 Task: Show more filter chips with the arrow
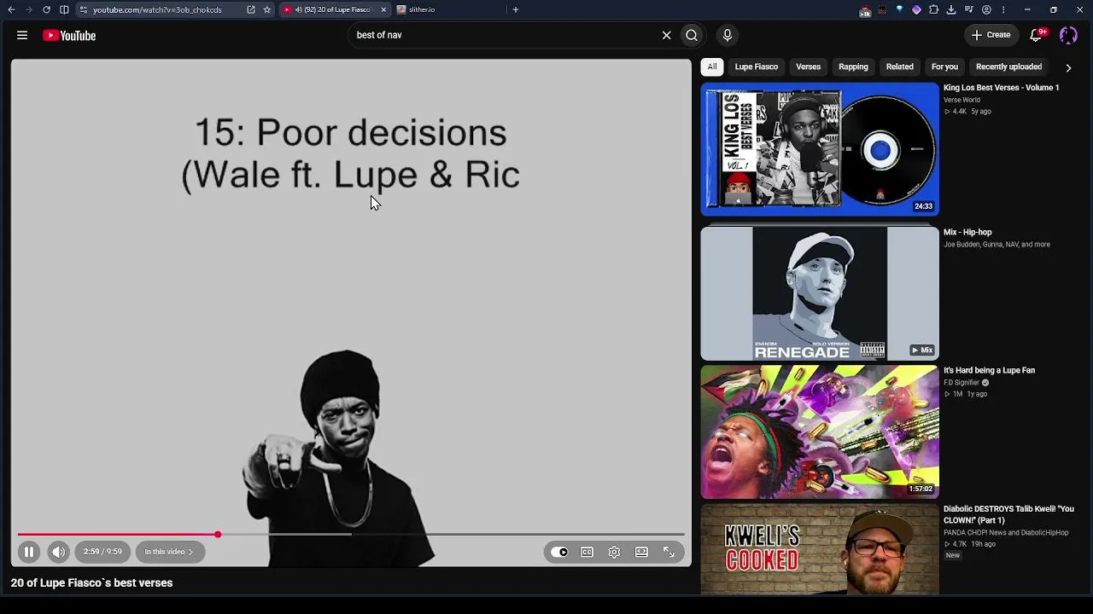1068,67
